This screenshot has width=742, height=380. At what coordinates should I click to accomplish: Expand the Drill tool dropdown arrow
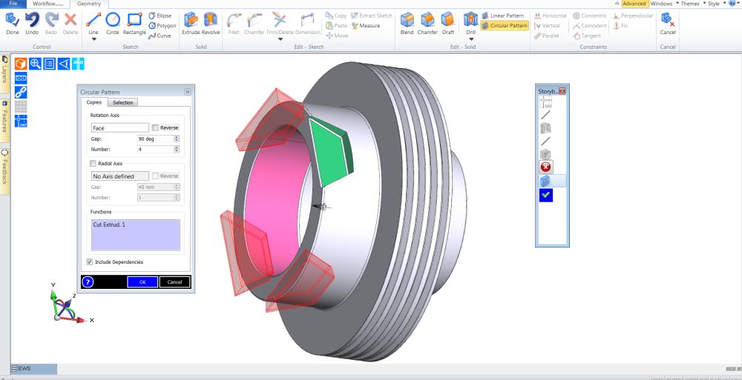click(x=470, y=40)
